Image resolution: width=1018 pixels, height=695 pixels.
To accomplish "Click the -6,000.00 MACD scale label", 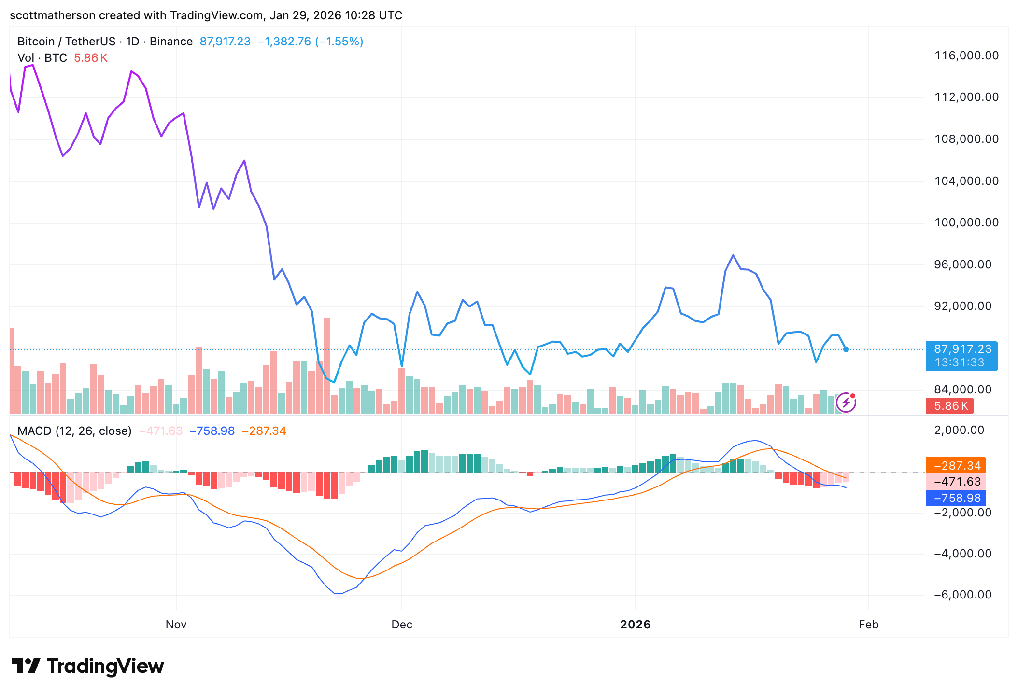I will tap(962, 595).
